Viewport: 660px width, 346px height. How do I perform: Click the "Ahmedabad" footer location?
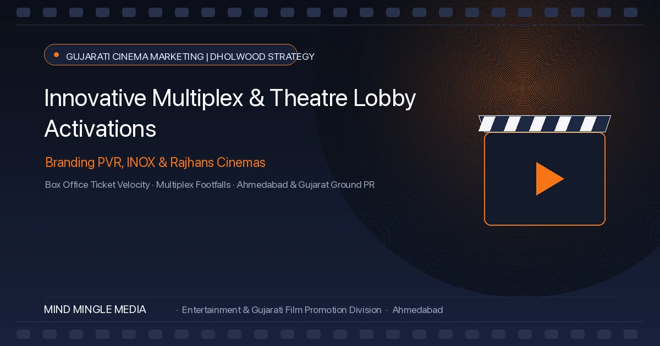pyautogui.click(x=417, y=310)
